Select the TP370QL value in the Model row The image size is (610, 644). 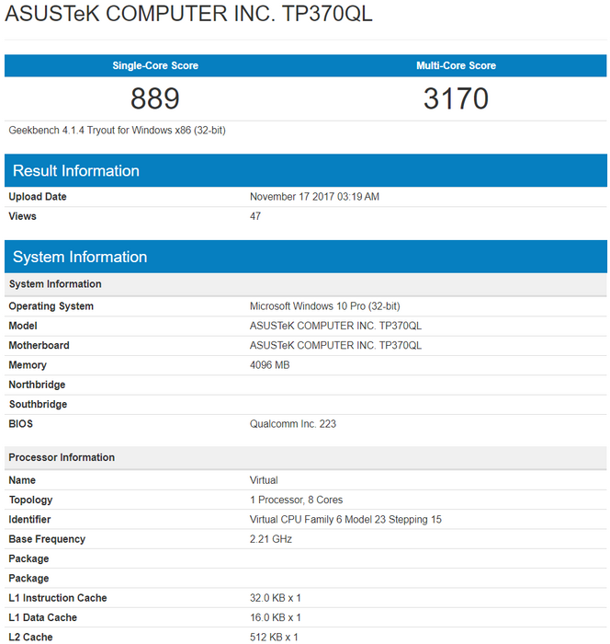point(335,326)
